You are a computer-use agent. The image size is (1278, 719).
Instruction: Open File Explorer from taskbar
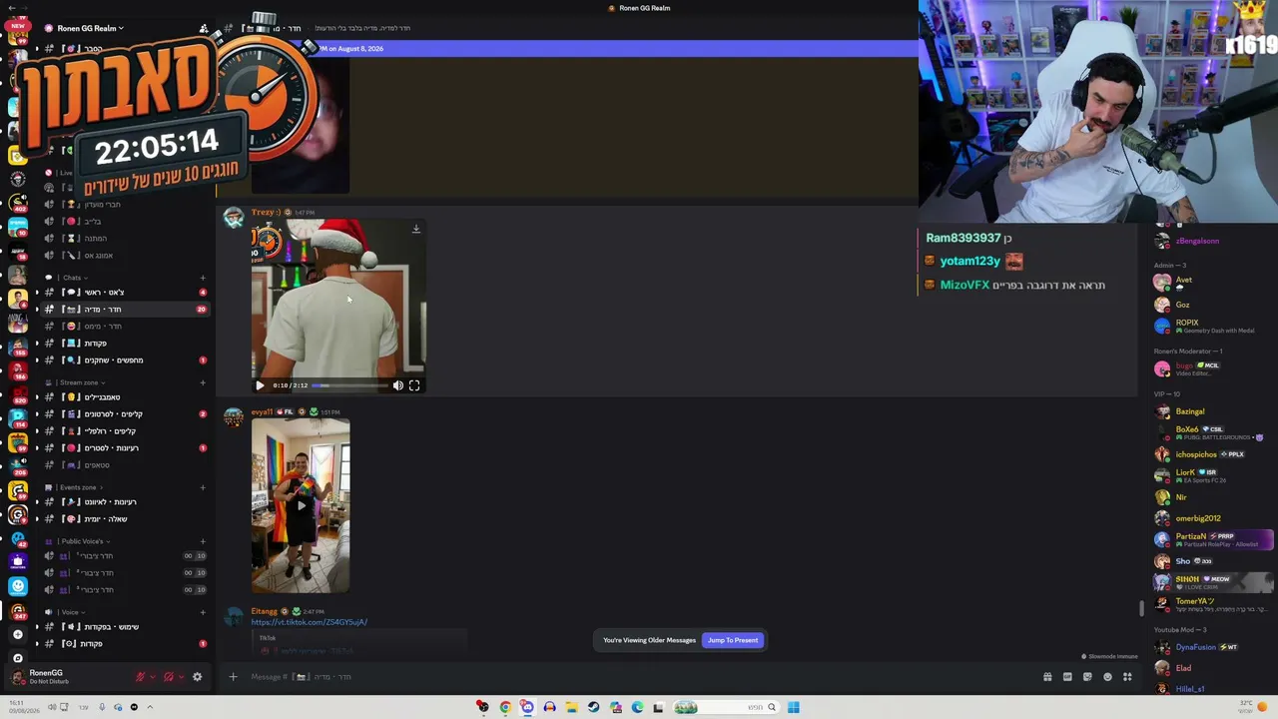(571, 707)
